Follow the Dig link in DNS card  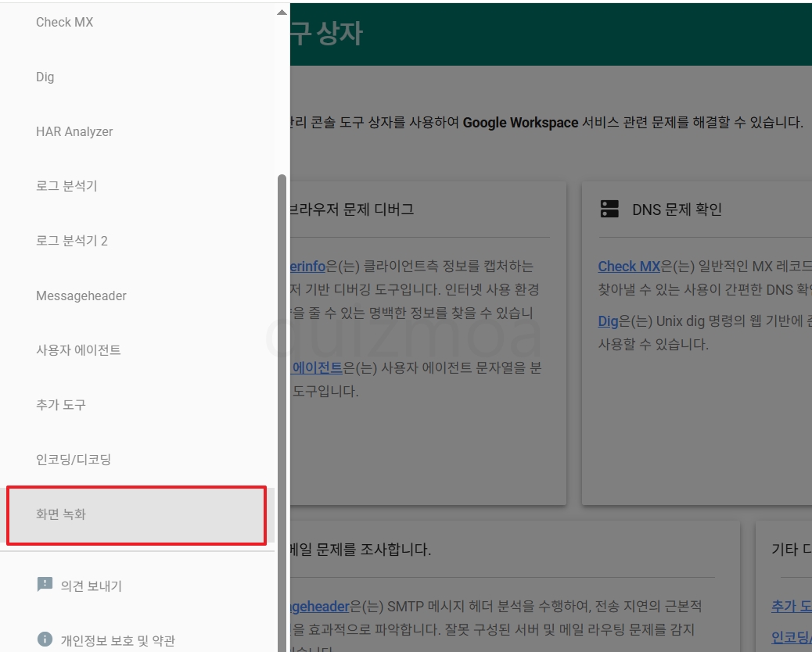coord(608,321)
